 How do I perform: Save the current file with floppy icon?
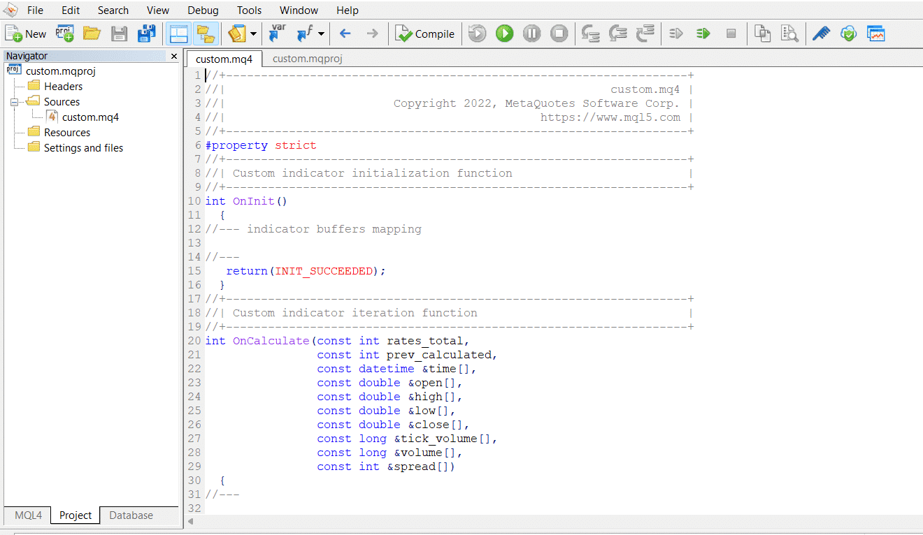[120, 34]
